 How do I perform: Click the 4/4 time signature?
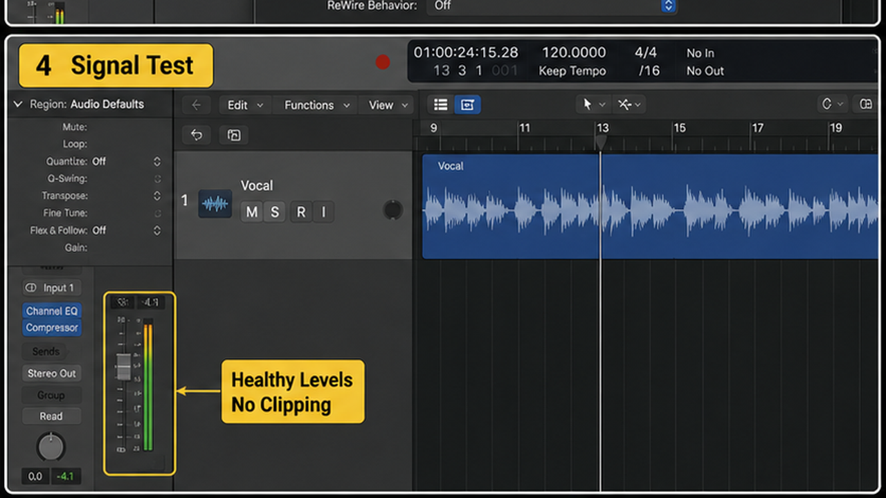[646, 53]
